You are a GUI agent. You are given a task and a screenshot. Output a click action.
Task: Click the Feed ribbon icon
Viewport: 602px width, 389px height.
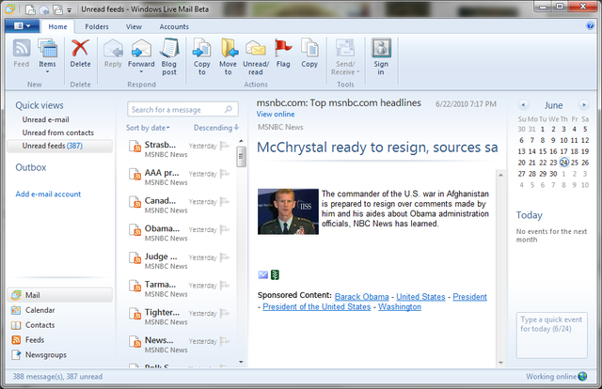point(22,48)
